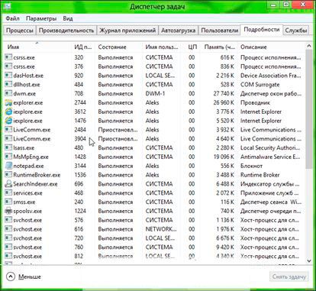
Task: Click the dwm.exe process icon
Action: pyautogui.click(x=8, y=93)
